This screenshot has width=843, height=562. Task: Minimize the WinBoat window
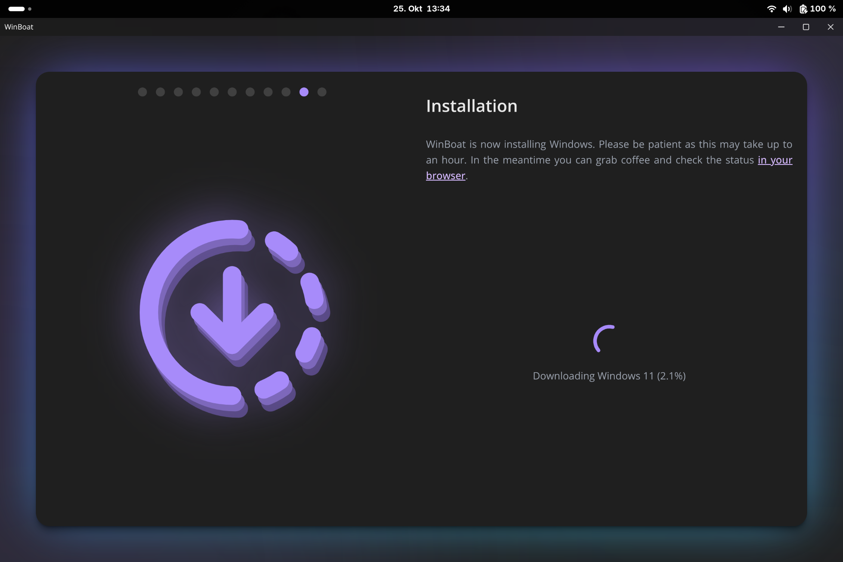point(781,27)
